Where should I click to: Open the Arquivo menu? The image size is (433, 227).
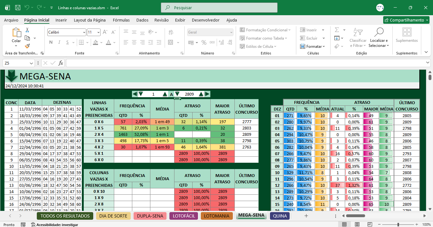coord(11,20)
